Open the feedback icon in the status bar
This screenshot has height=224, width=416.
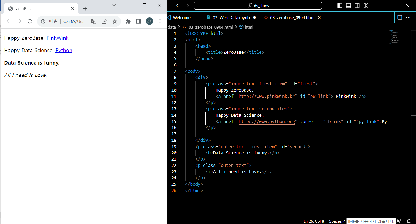(399, 221)
